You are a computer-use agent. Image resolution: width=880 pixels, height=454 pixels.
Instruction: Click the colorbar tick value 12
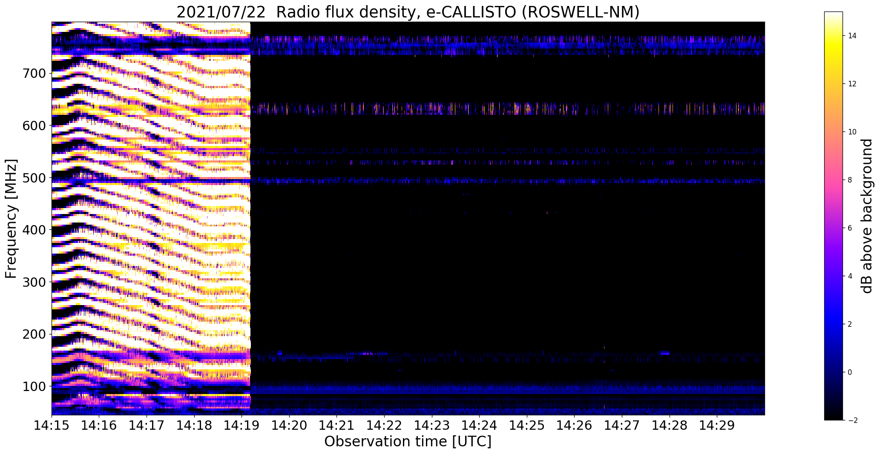[852, 84]
